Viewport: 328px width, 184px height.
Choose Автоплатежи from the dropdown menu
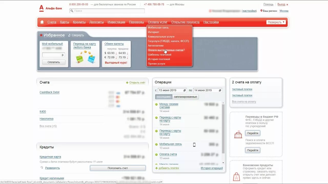(156, 45)
